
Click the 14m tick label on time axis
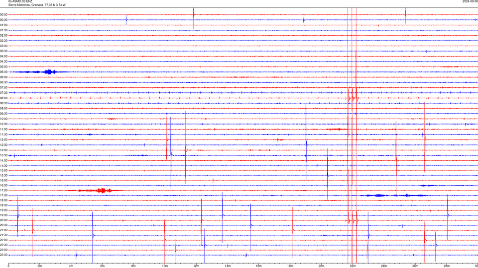point(228,266)
